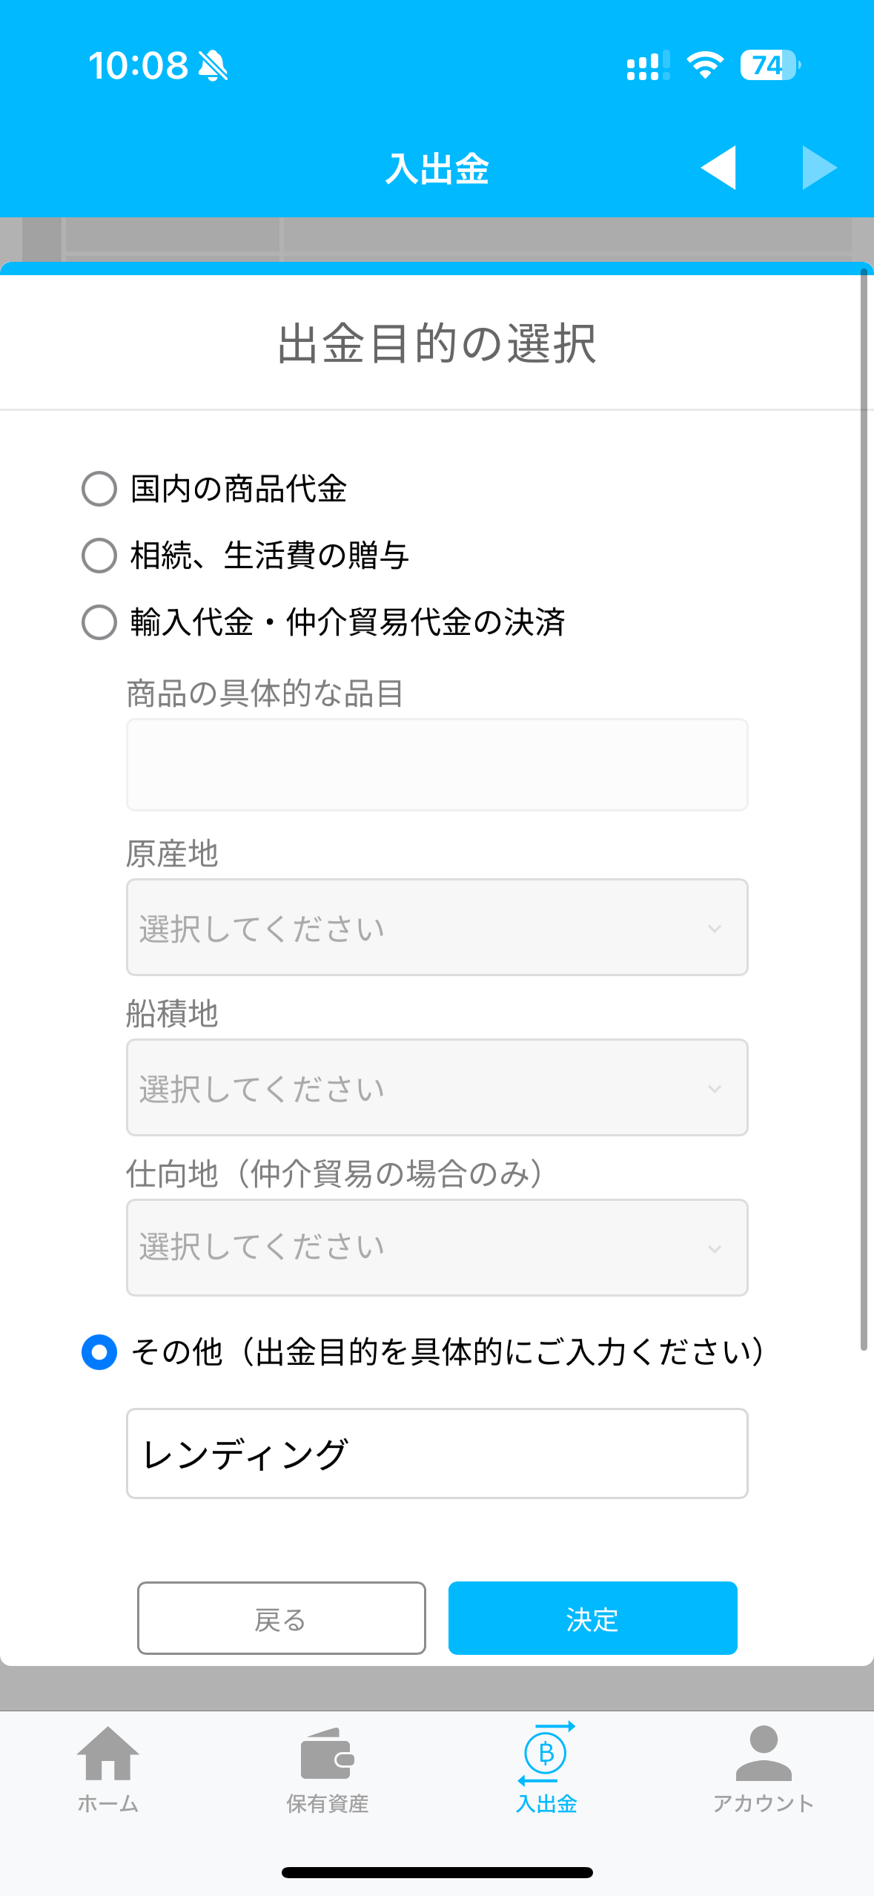Expand the 仕向地 dropdown
The height and width of the screenshot is (1896, 874).
[437, 1248]
